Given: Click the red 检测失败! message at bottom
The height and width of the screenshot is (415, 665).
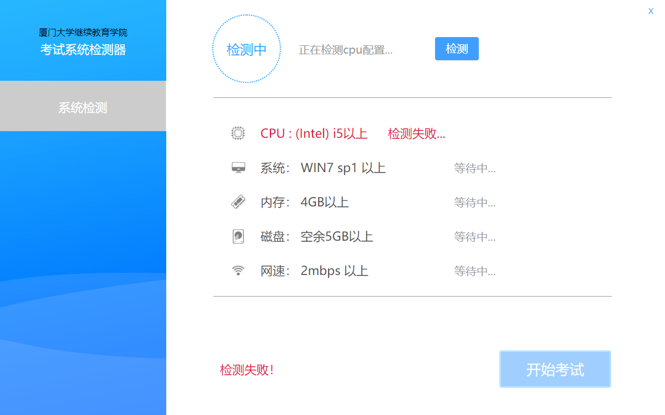Looking at the screenshot, I should pyautogui.click(x=247, y=370).
